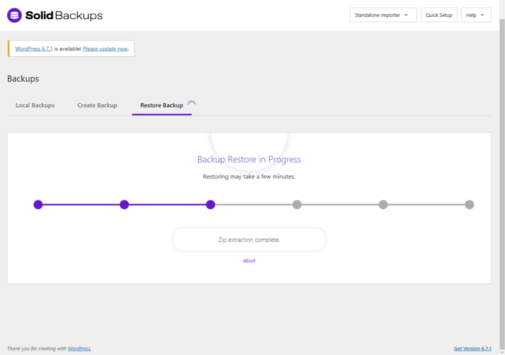
Task: Click the Solid Backups purple logo icon
Action: (x=14, y=15)
